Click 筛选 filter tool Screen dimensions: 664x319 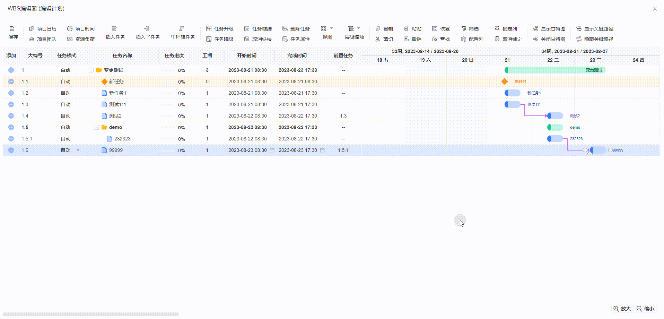[470, 29]
